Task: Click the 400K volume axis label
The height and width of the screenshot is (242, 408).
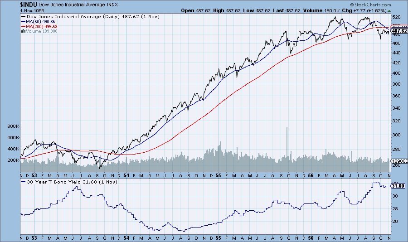Action: pos(13,149)
